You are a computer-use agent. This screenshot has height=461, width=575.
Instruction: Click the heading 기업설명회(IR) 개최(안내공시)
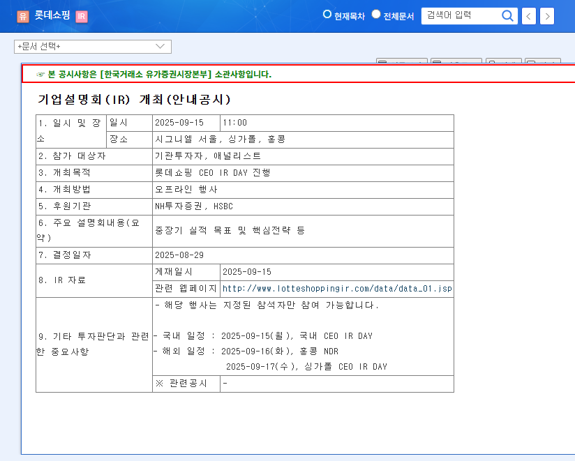pos(134,99)
